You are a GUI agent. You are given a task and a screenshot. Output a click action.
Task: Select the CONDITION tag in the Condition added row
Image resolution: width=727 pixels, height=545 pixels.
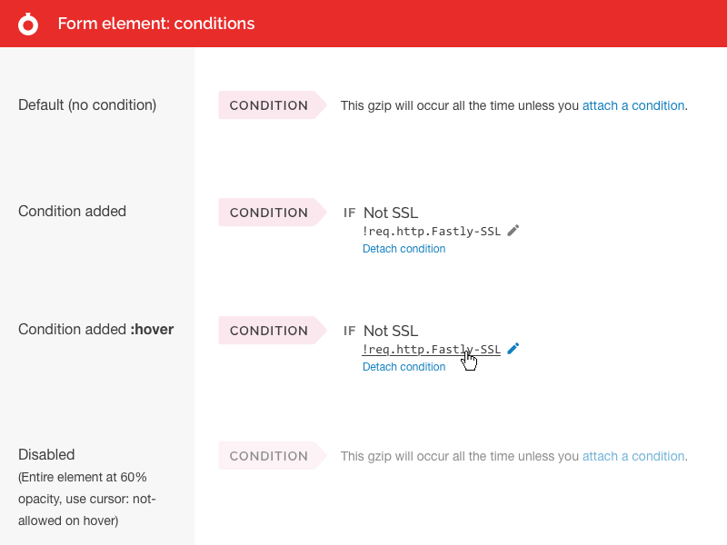click(x=269, y=213)
